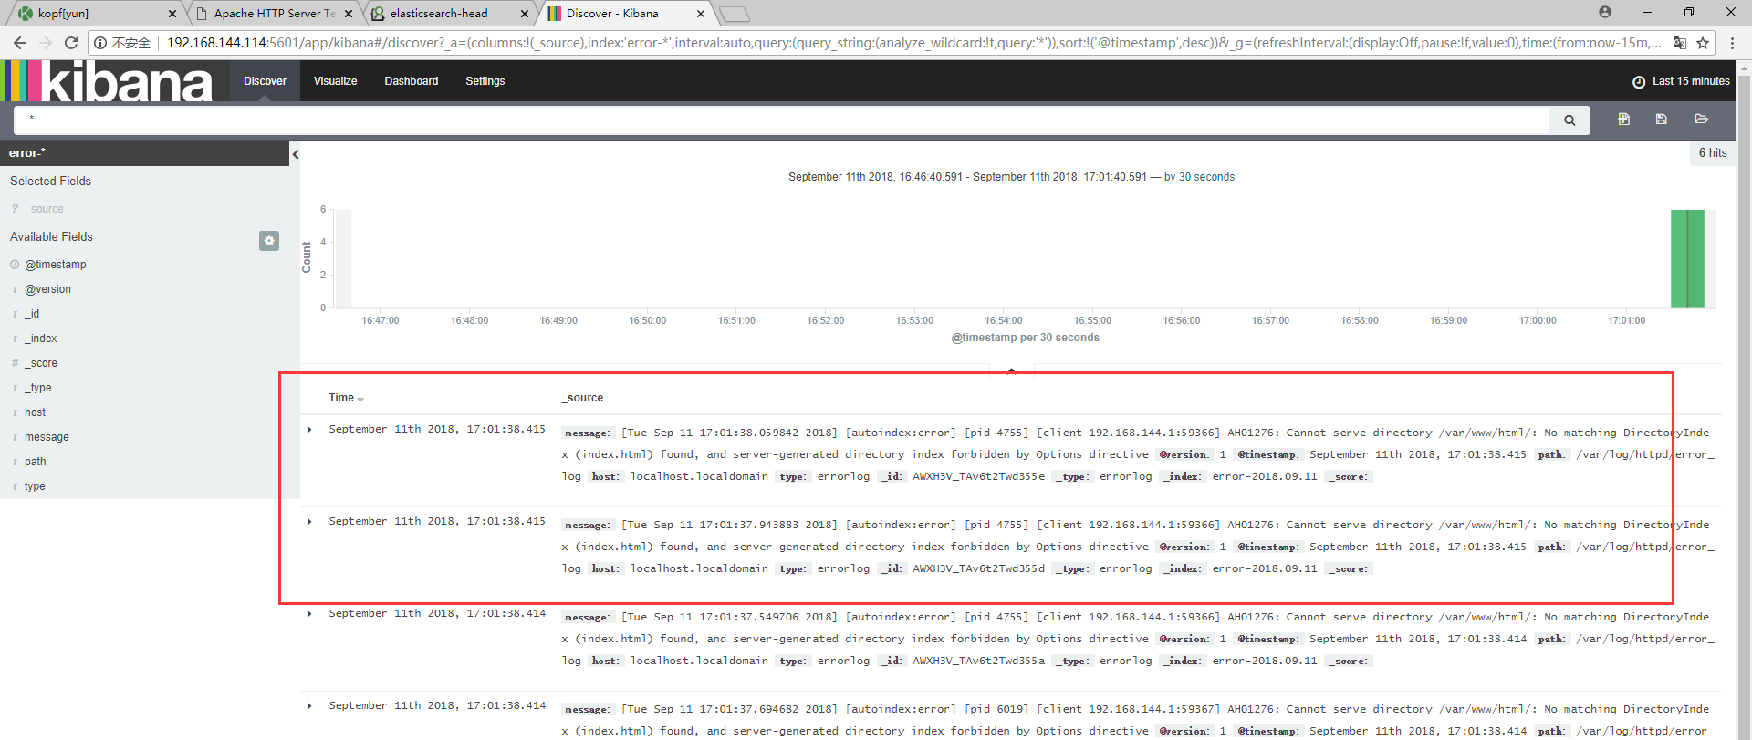Open the field settings gear icon
Screen dimensions: 1752x740
[269, 240]
